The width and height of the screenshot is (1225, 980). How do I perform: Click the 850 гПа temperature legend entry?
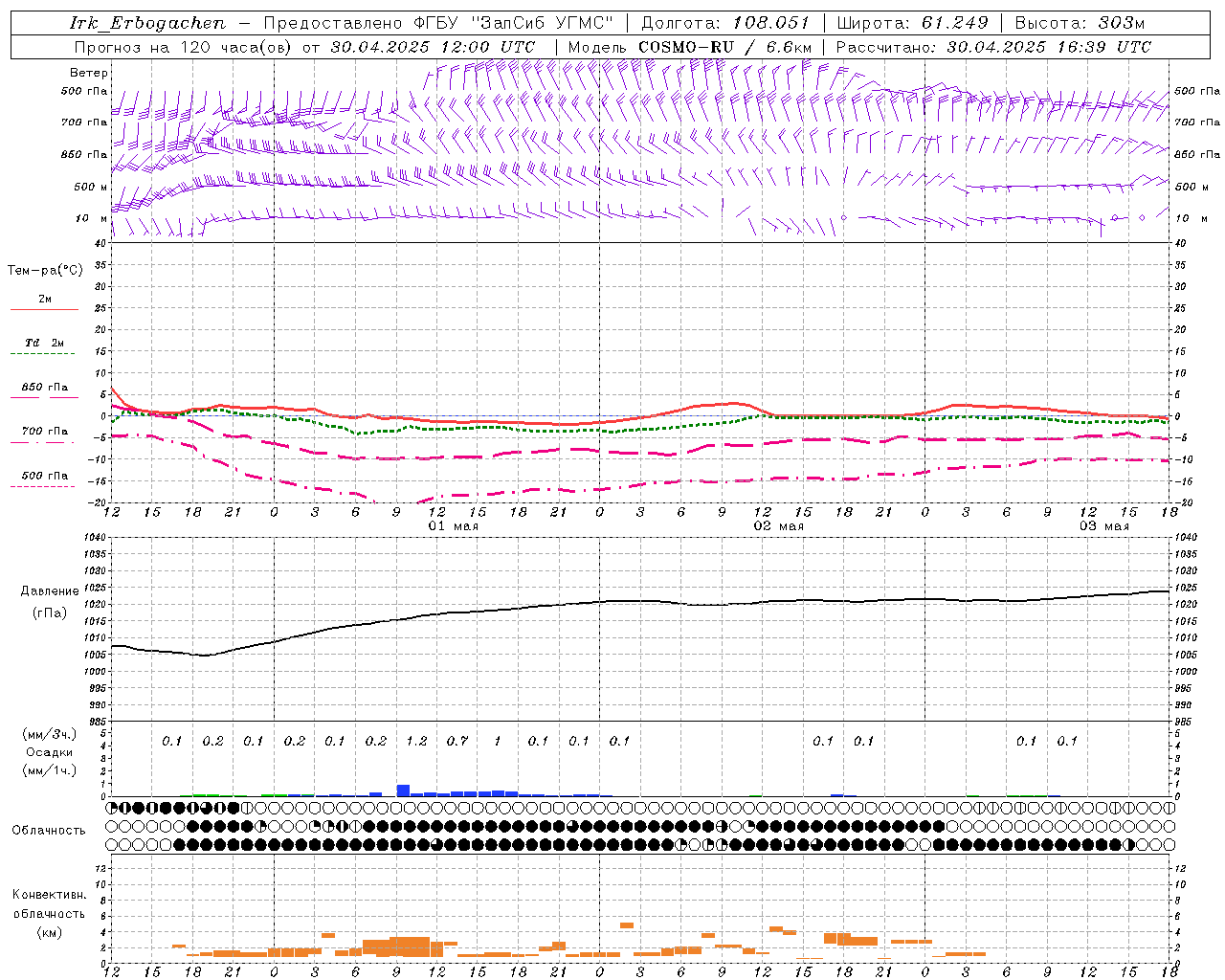[x=44, y=388]
